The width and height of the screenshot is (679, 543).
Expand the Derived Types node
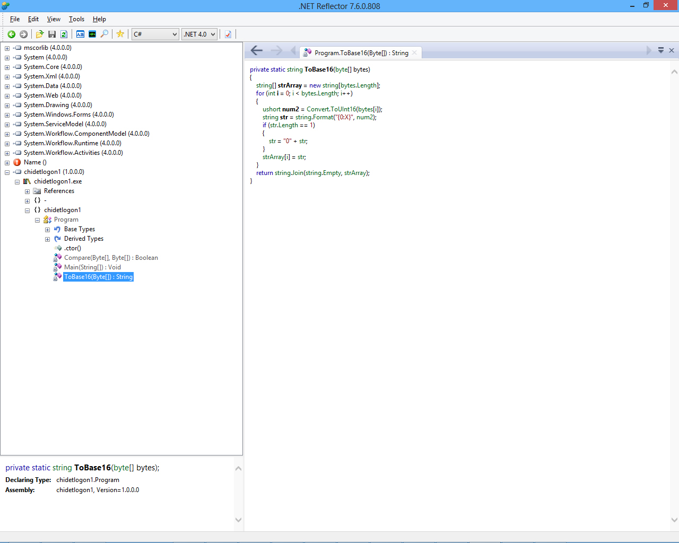coord(47,239)
